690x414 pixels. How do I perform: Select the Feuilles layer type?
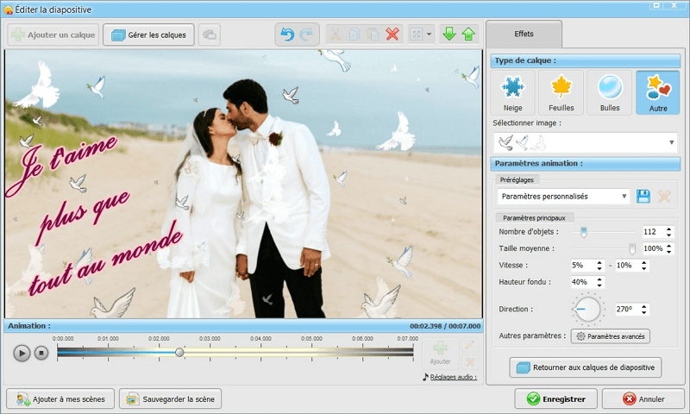tap(561, 93)
